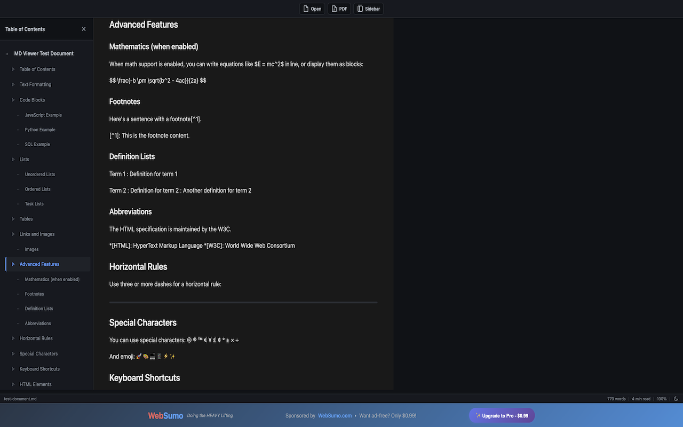Select MD Viewer Test Document in the outline
This screenshot has width=683, height=427.
44,53
